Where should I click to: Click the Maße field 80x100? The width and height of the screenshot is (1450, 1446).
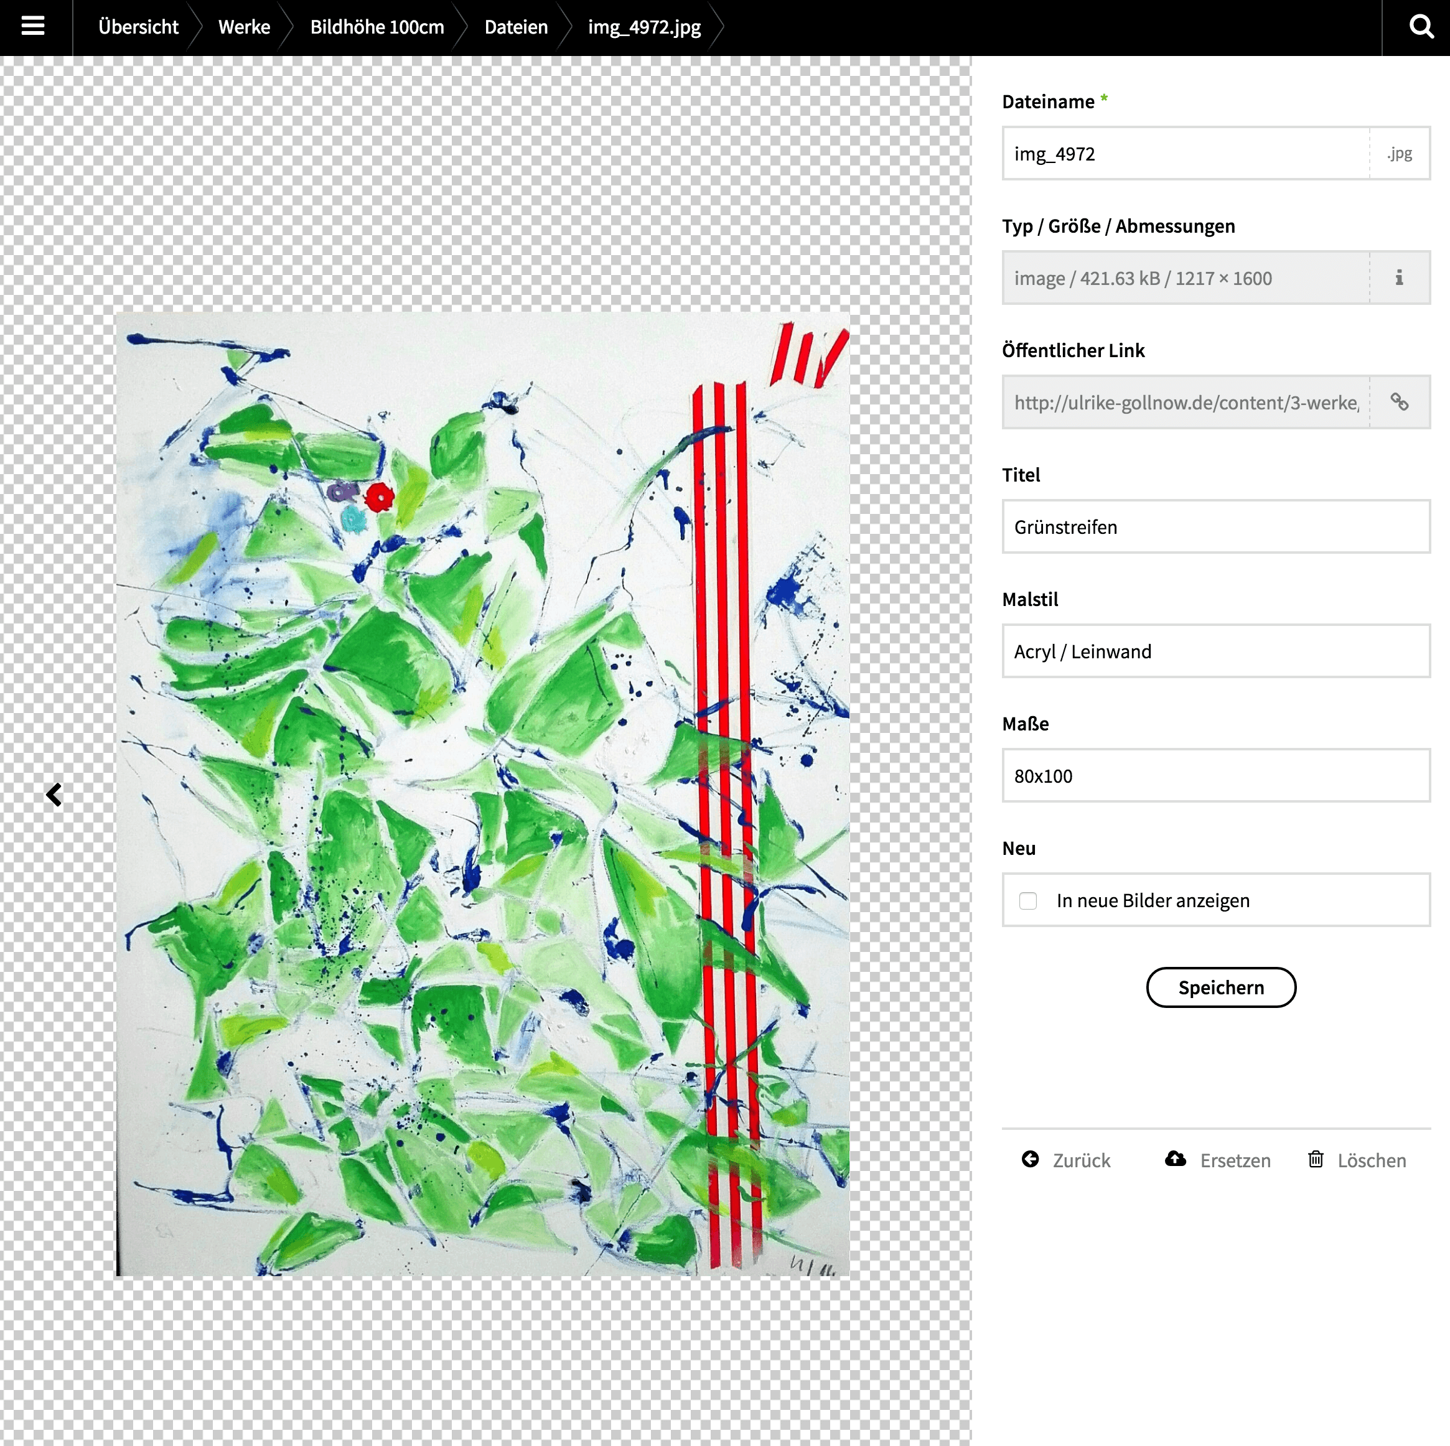click(x=1216, y=776)
